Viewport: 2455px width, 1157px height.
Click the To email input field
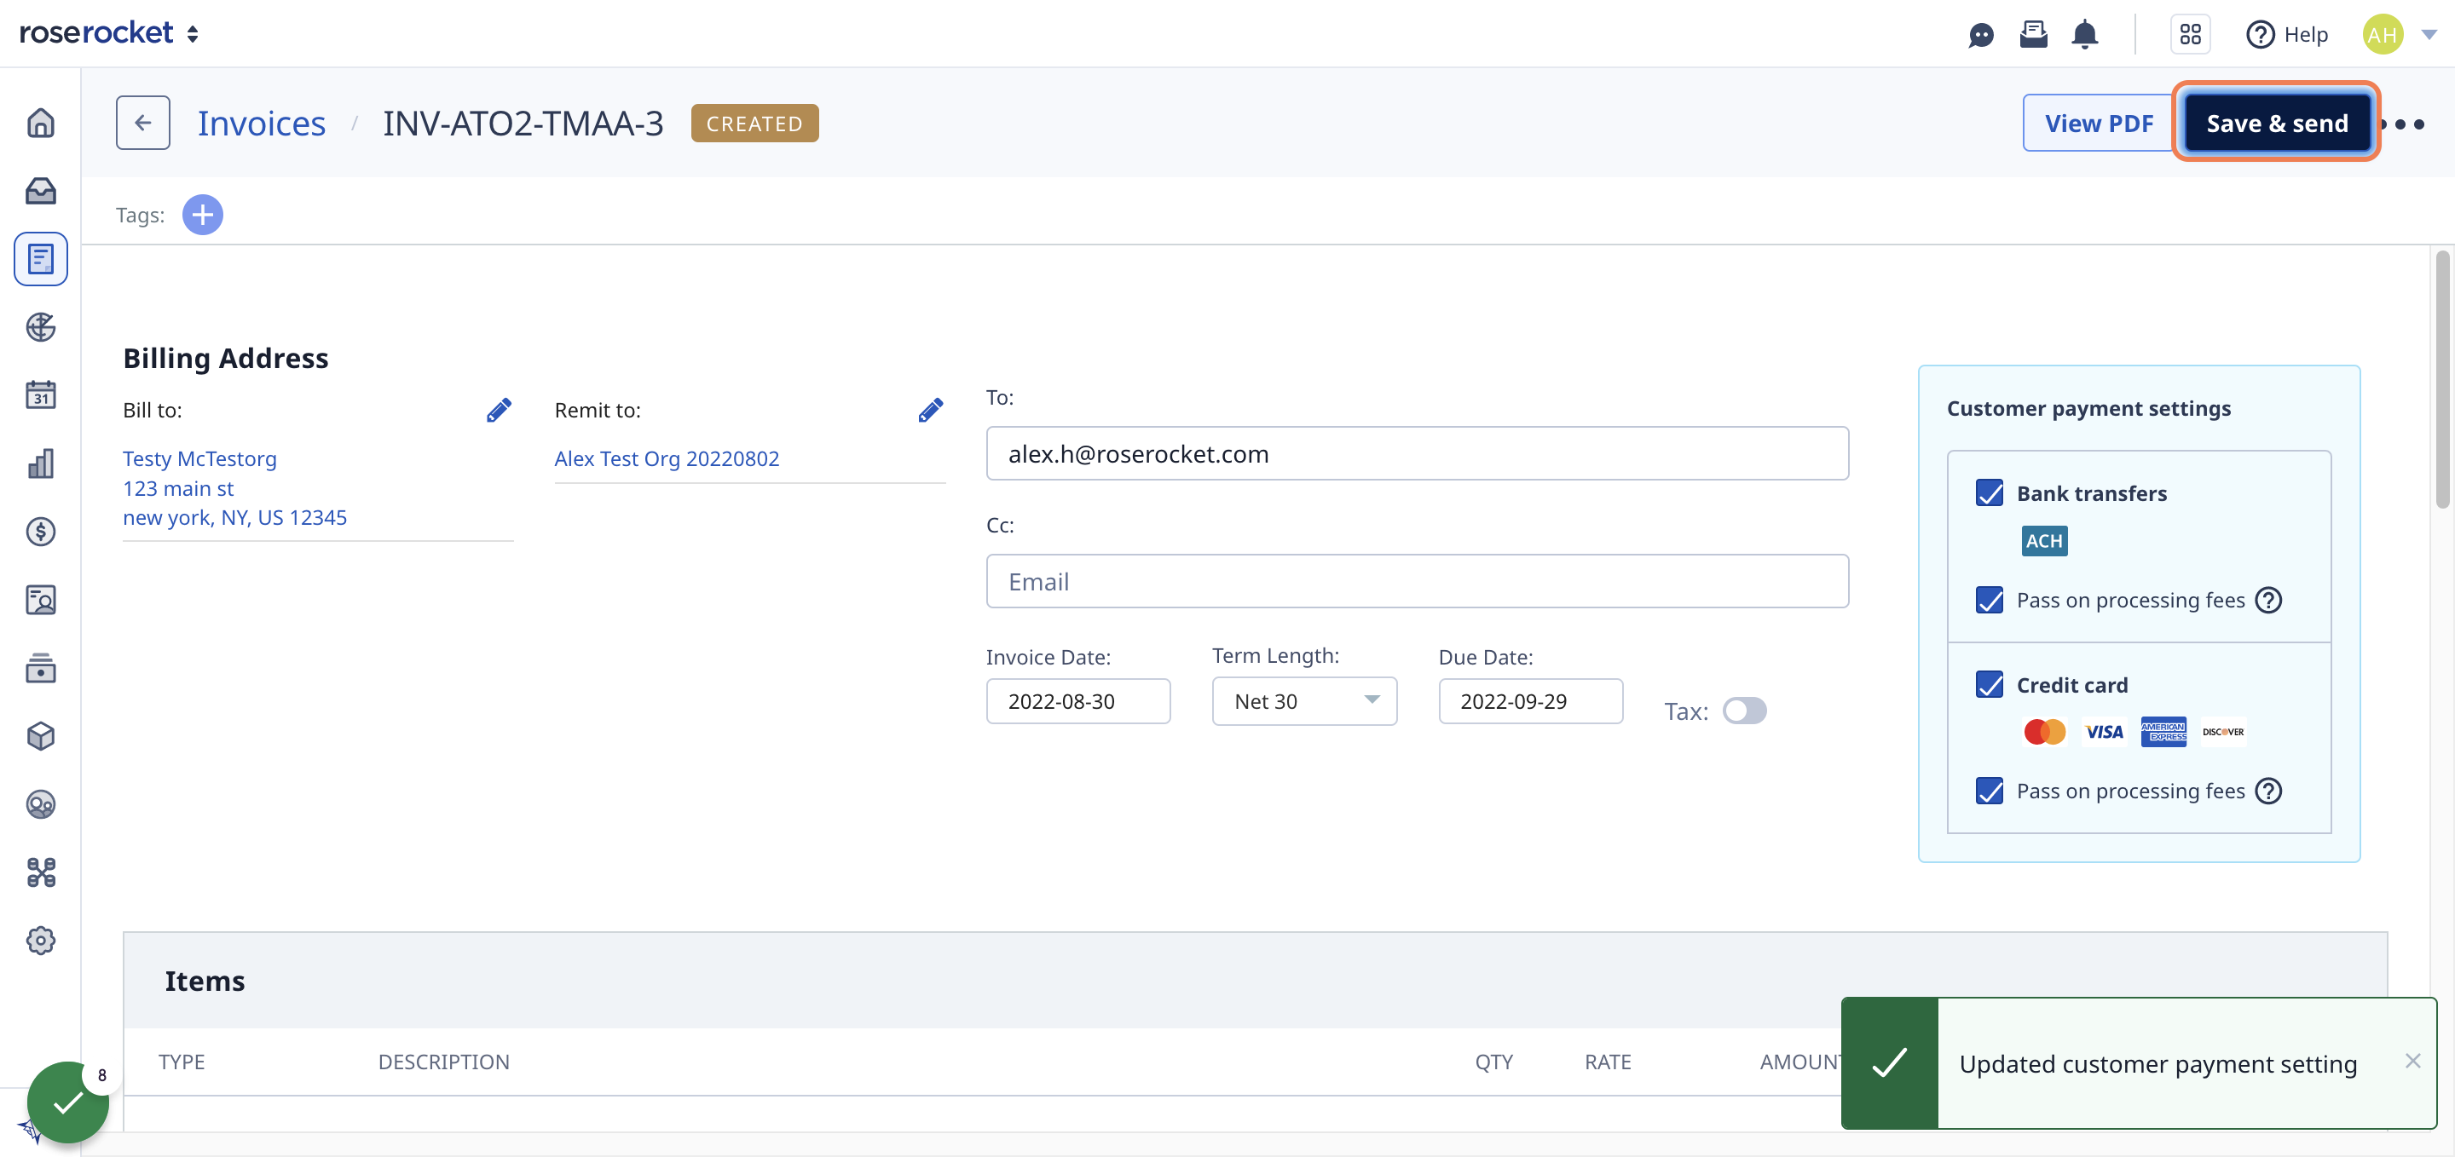(x=1417, y=453)
